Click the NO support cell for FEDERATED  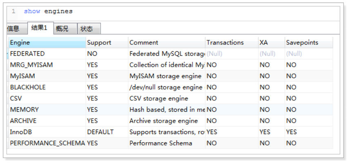(x=107, y=54)
